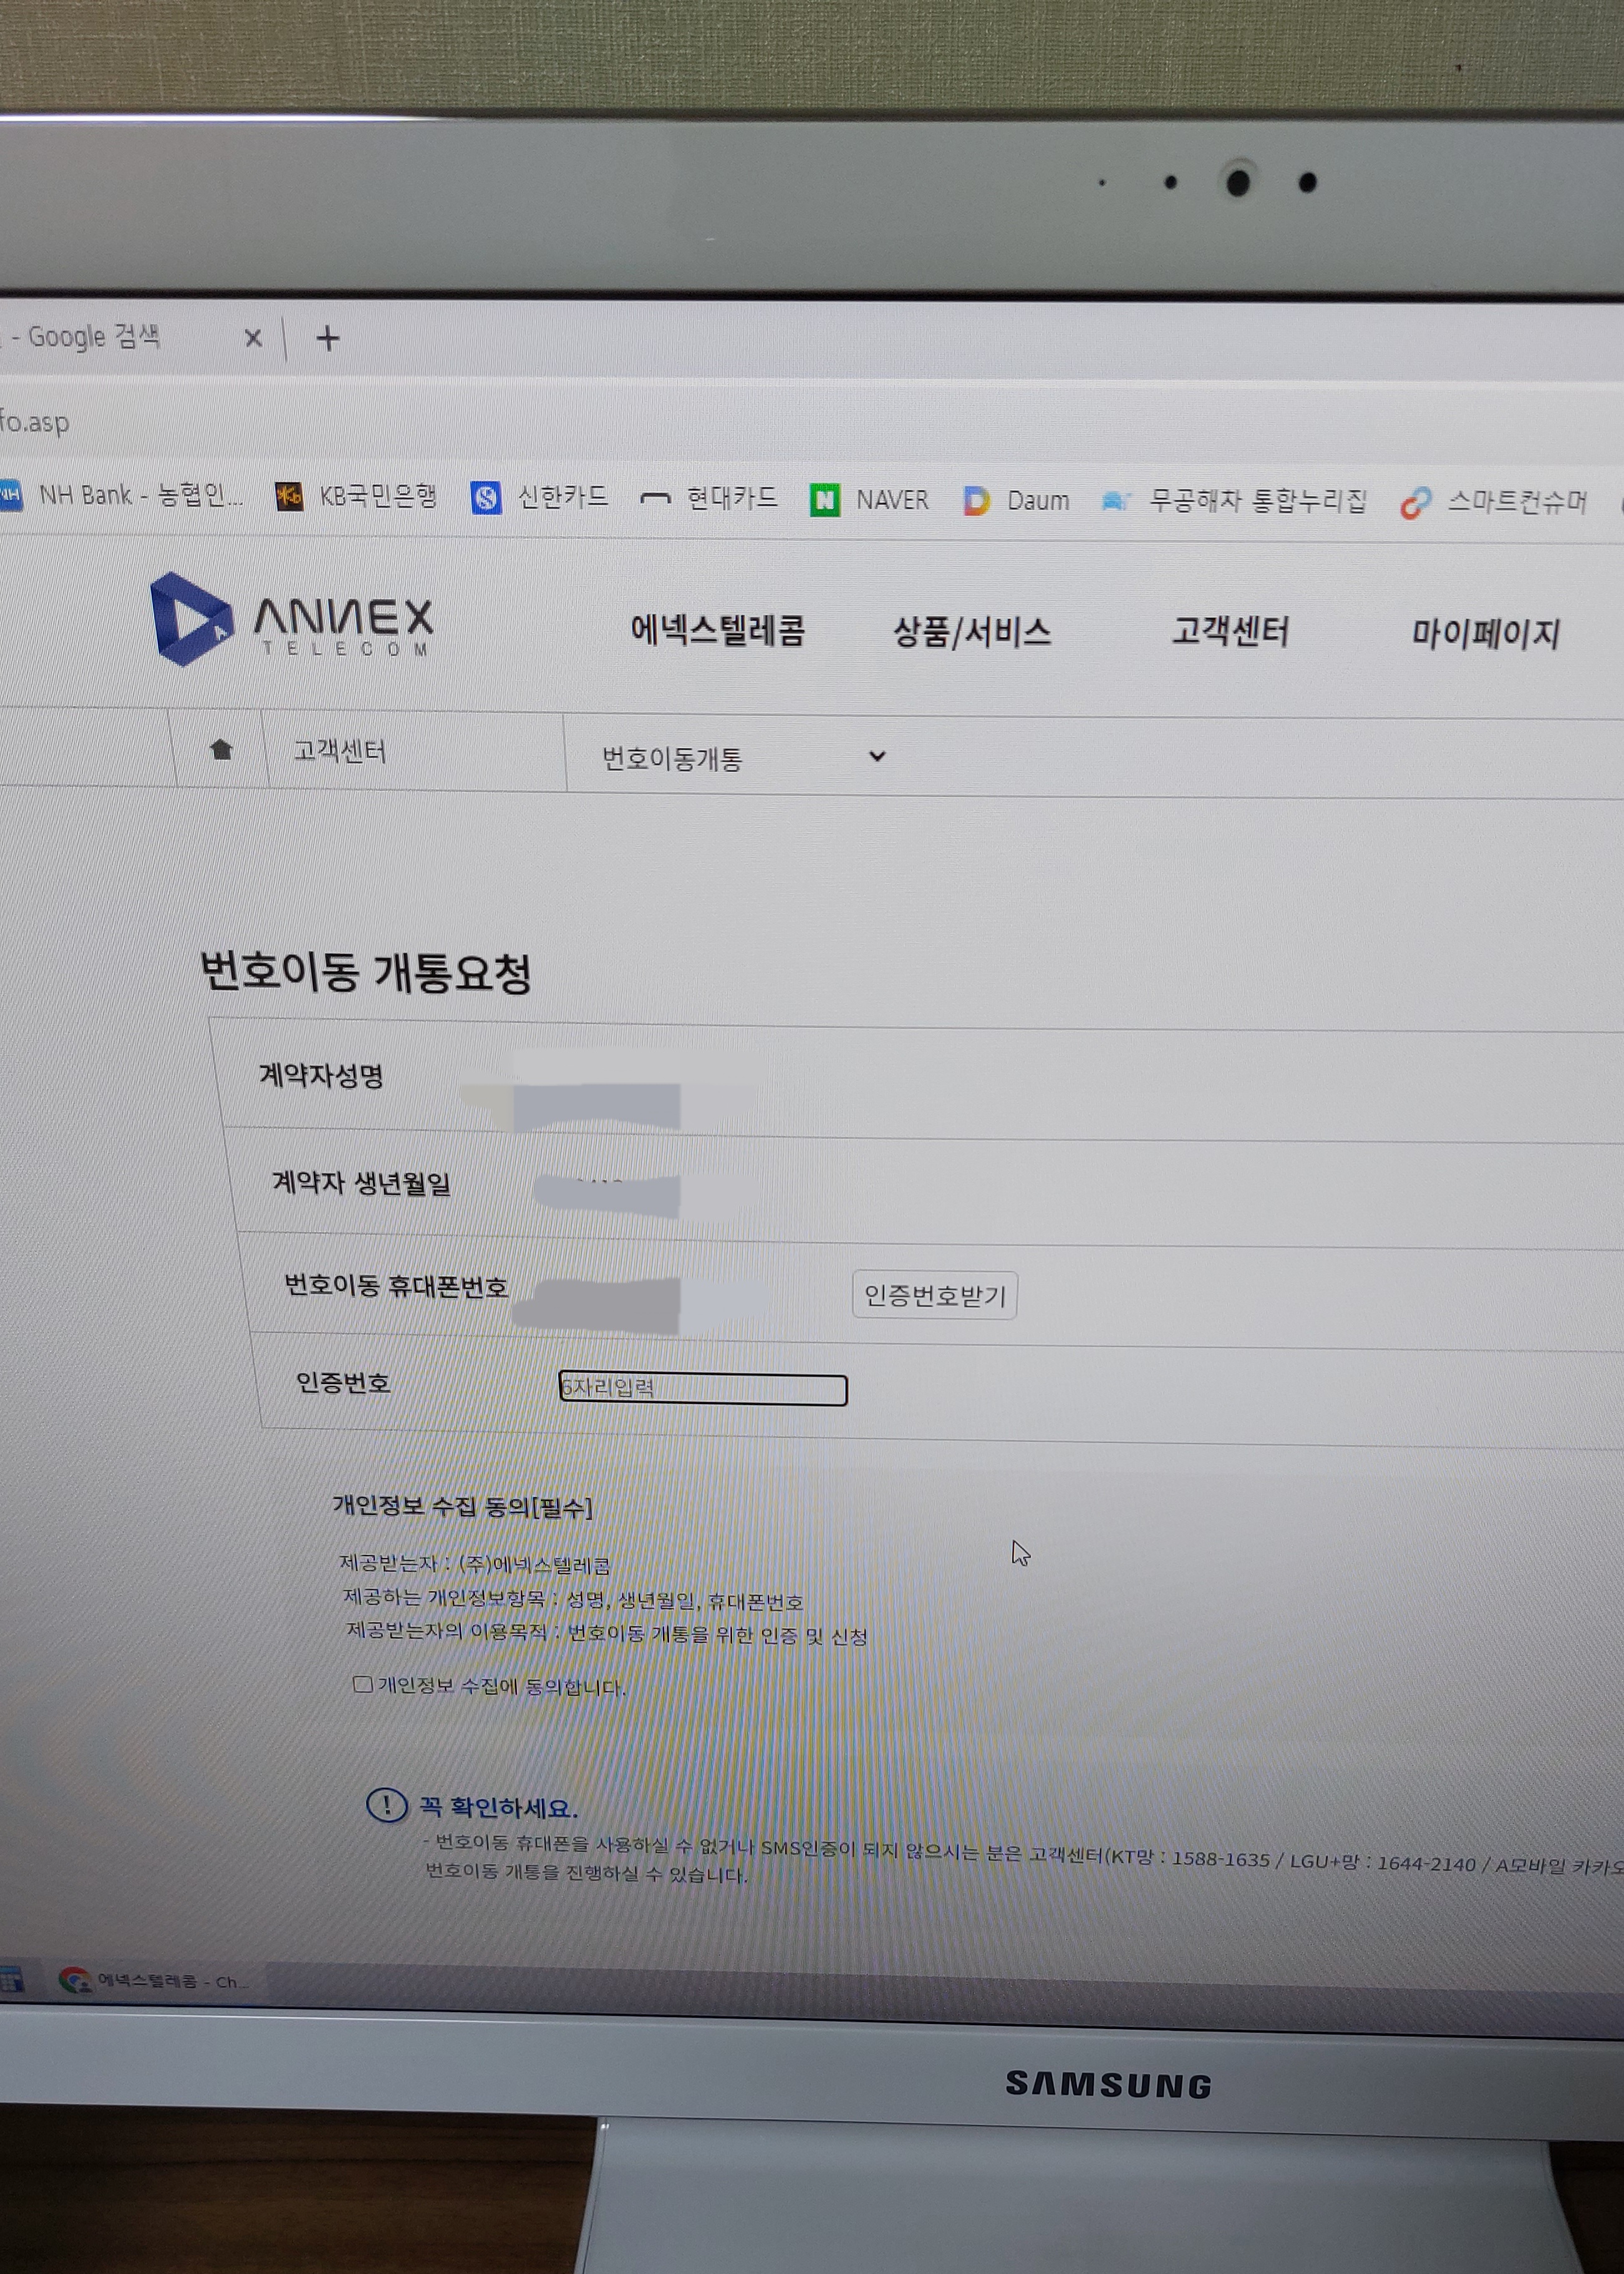
Task: Check the 개인정보 수집에 동의합니다 checkbox
Action: coord(363,1684)
